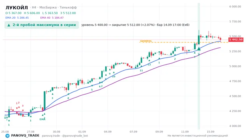Image resolution: width=249 pixels, height=140 pixels.
Task: Click the close price value З 5 512.00
Action: (68, 13)
